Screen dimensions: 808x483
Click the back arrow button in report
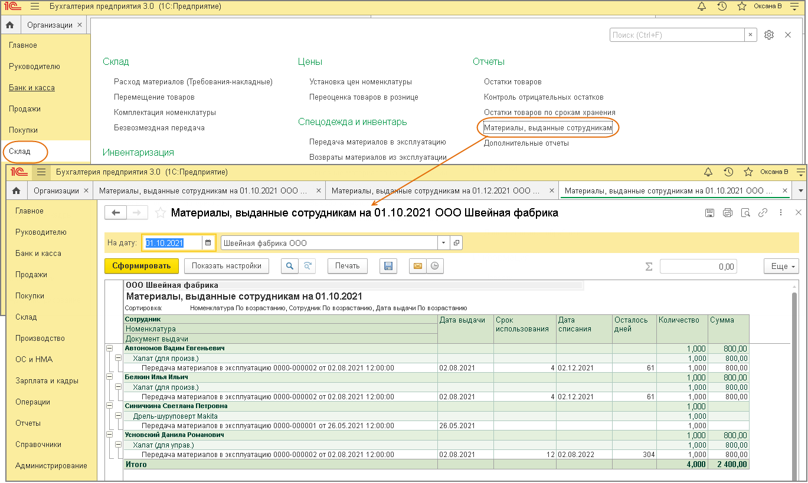coord(116,212)
